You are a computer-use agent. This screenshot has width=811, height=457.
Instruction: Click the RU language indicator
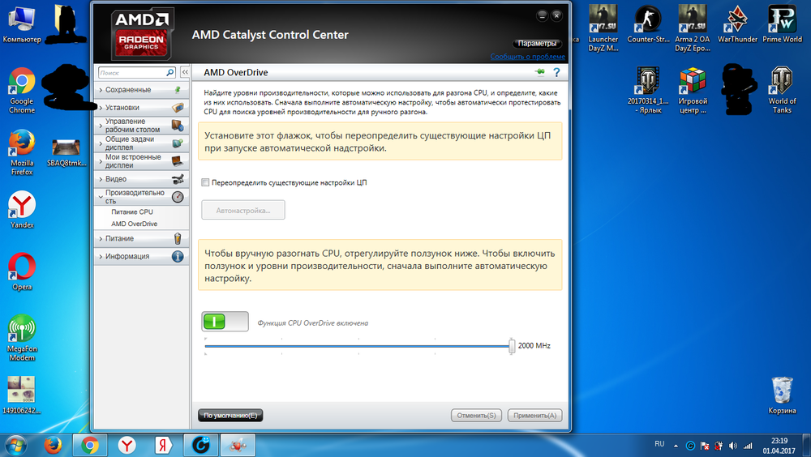(659, 444)
